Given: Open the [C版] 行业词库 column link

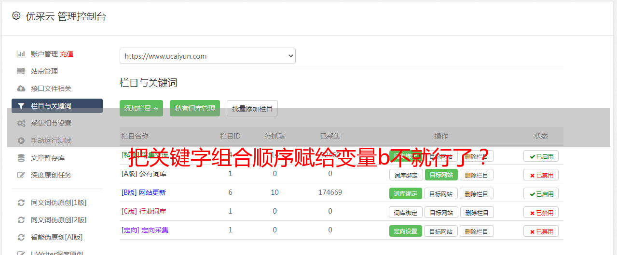Looking at the screenshot, I should [144, 211].
